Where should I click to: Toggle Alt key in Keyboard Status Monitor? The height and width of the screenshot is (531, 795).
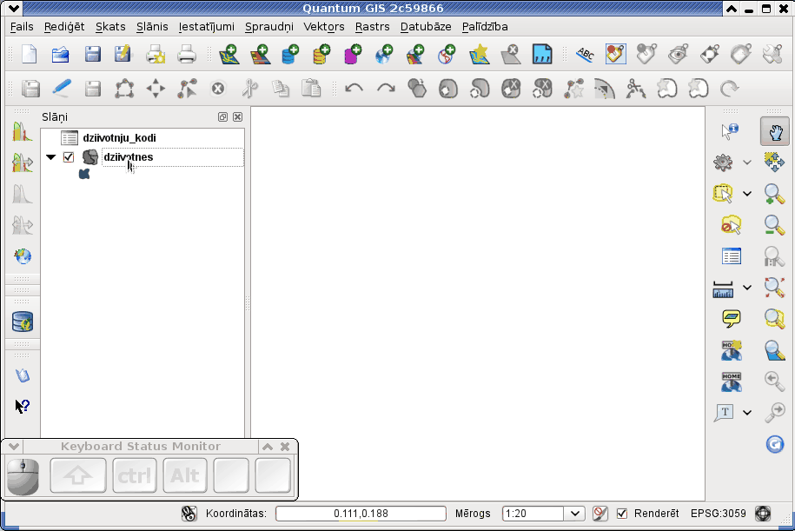point(185,475)
